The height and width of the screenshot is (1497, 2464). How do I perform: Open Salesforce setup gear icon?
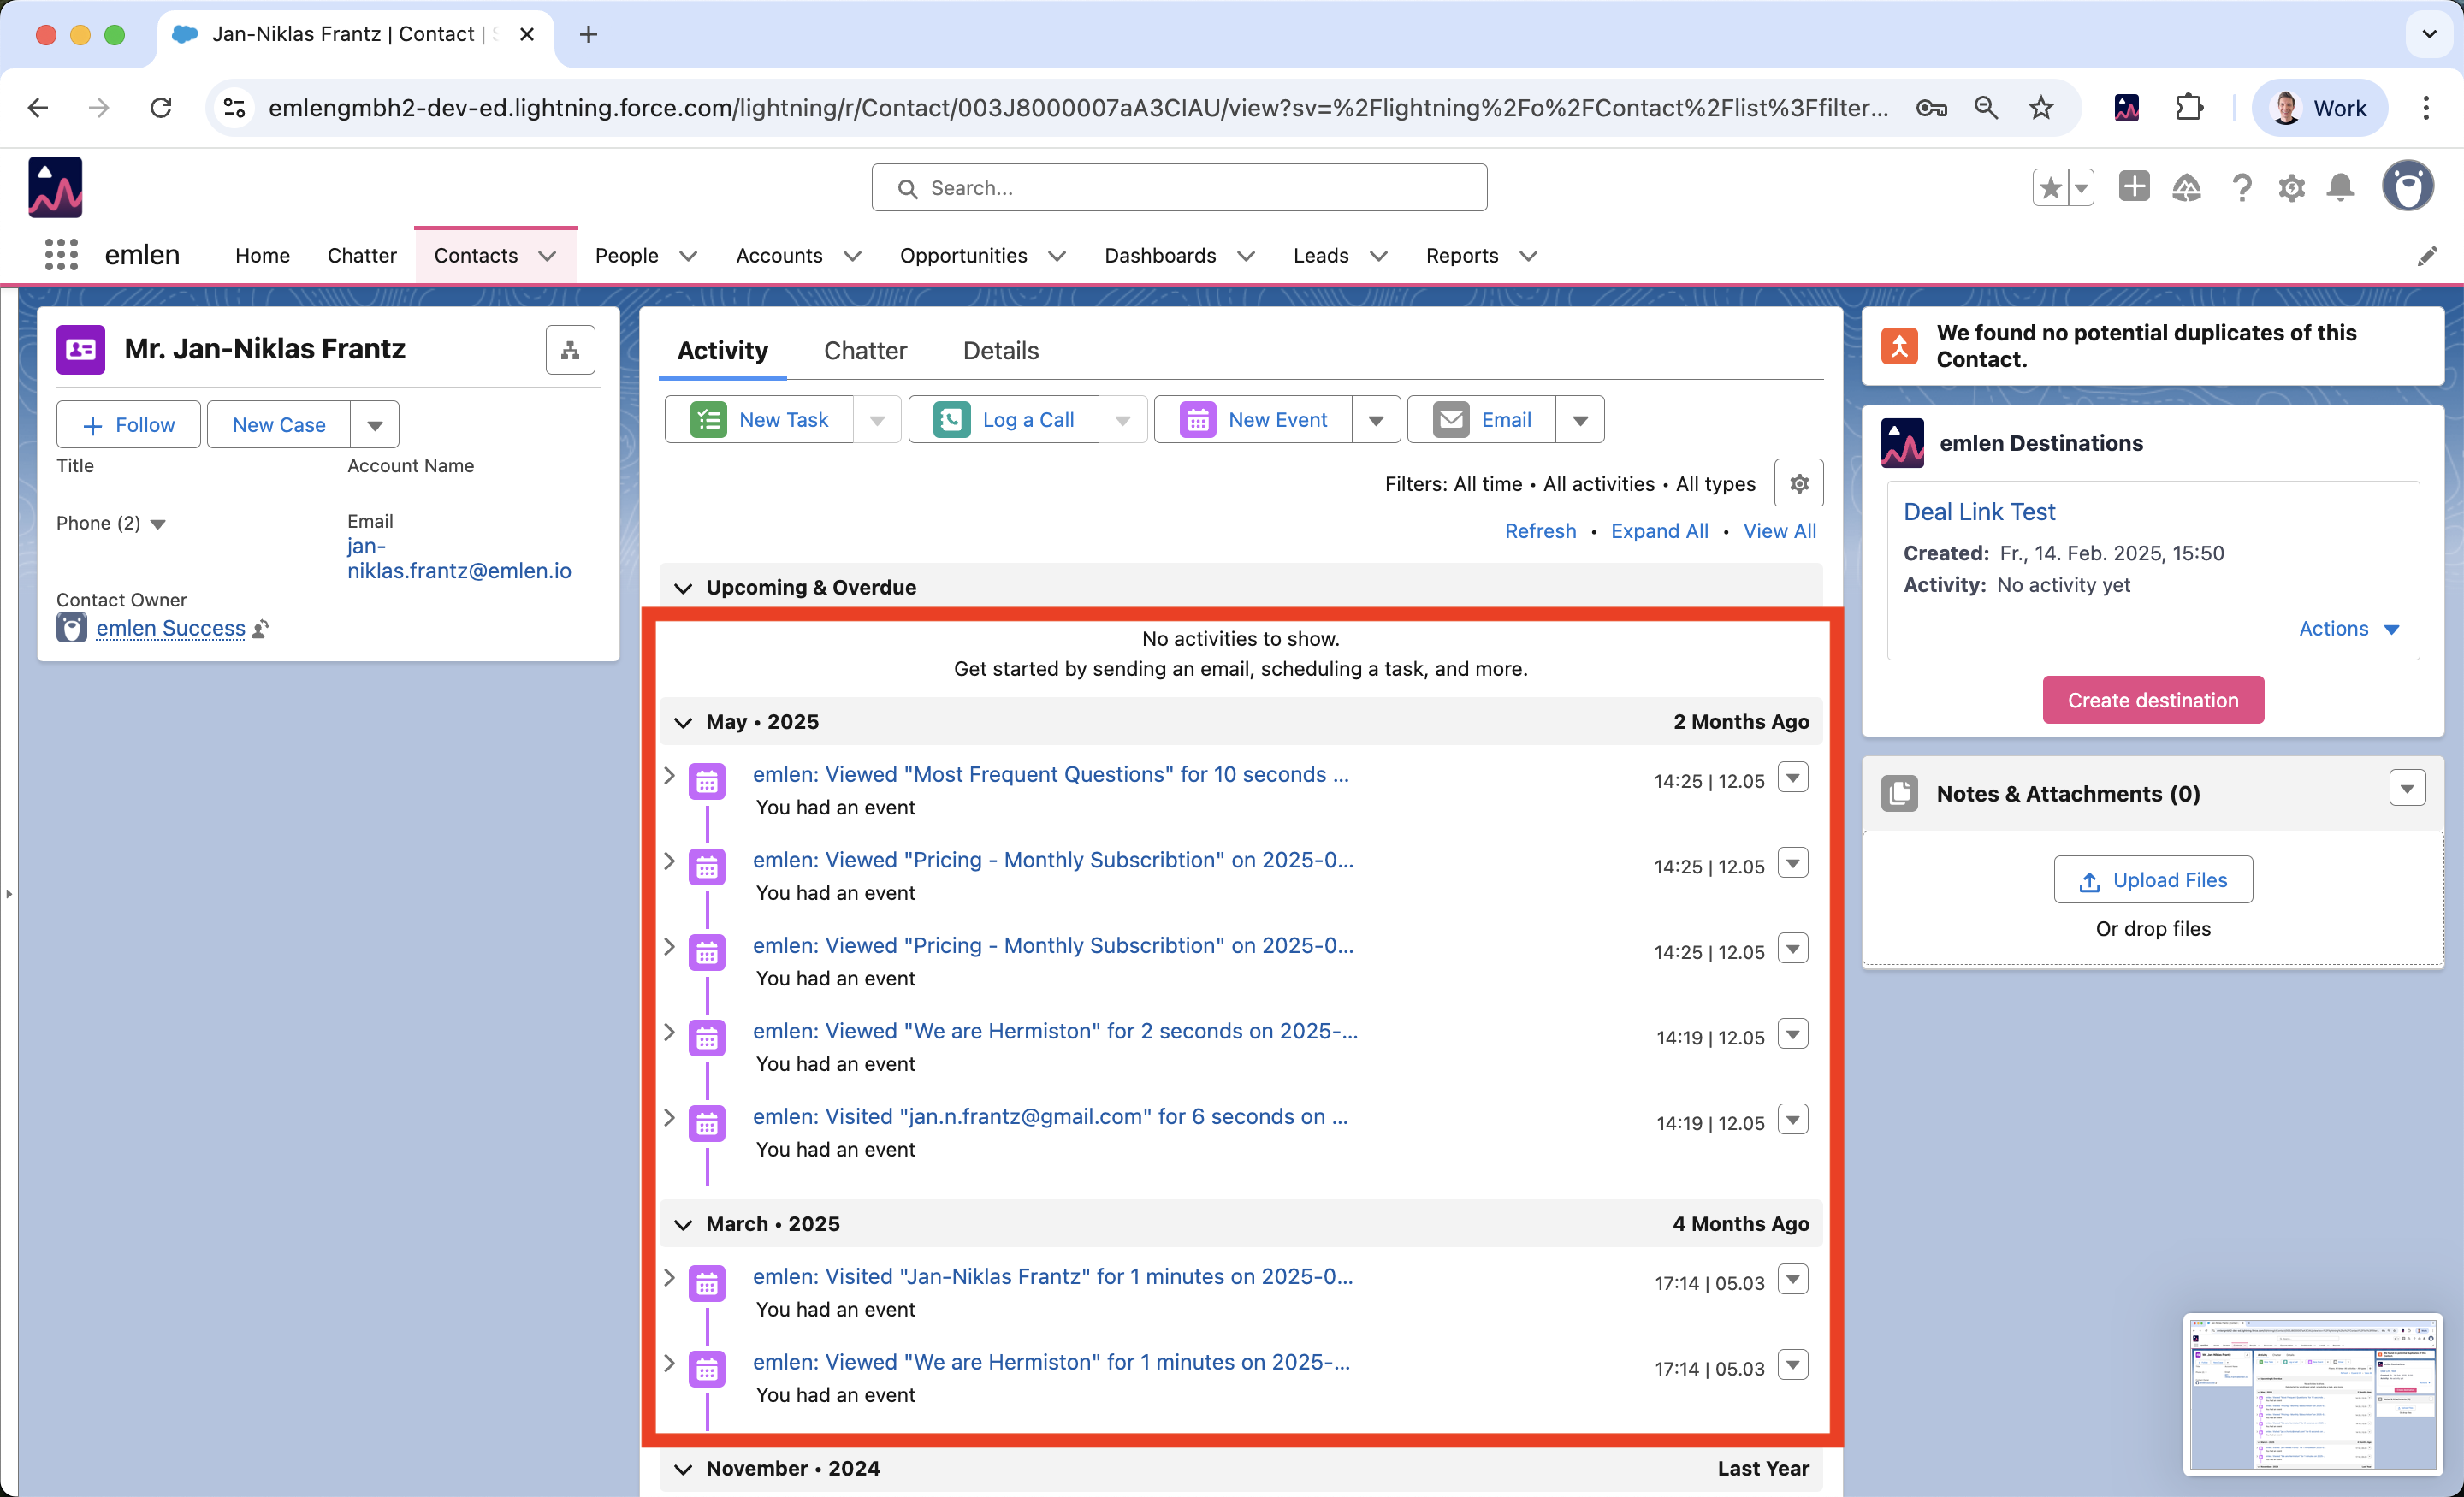[2291, 188]
